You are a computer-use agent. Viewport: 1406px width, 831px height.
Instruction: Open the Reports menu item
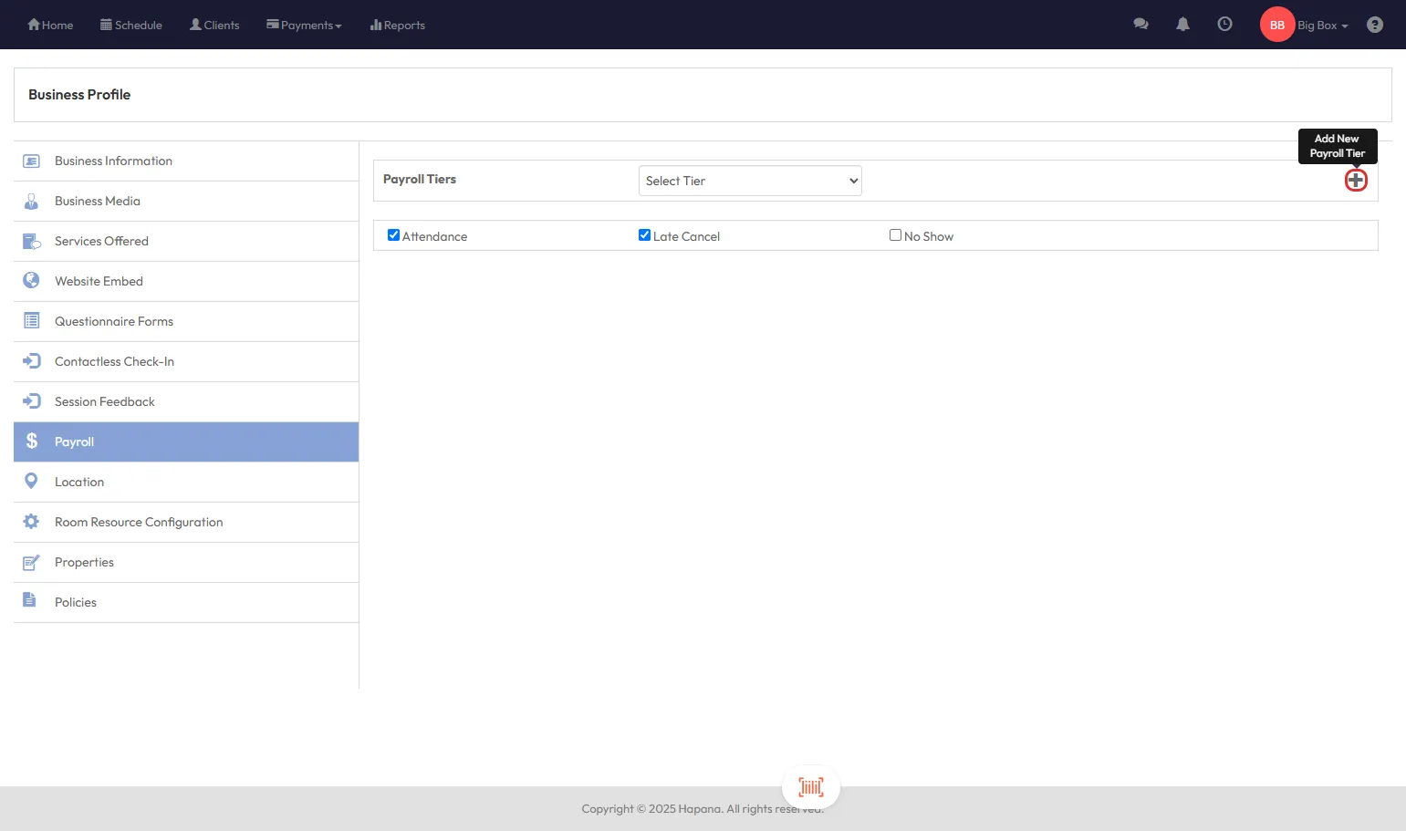pos(398,26)
